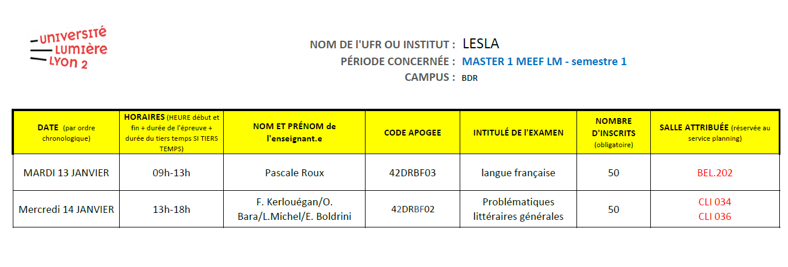The image size is (788, 267).
Task: Select the CODE APOGEE header cell
Action: tap(413, 133)
